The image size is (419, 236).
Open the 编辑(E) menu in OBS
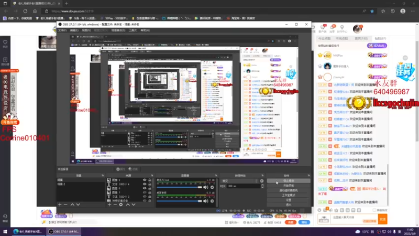click(74, 30)
